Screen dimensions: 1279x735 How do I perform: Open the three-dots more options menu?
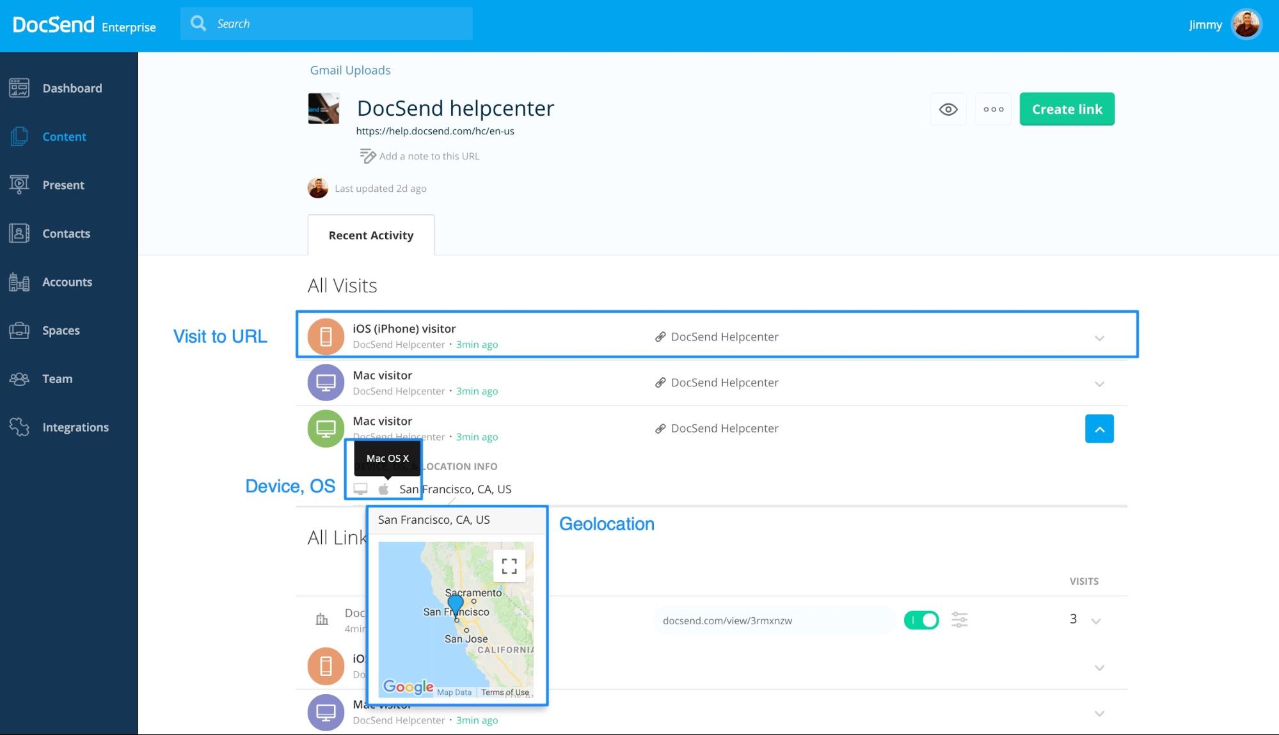coord(993,109)
